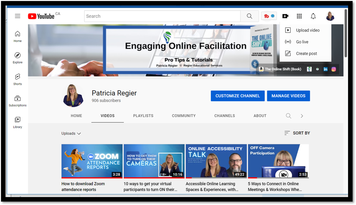Click the 906 subscribers text
Screen dimensions: 356x205
point(106,100)
